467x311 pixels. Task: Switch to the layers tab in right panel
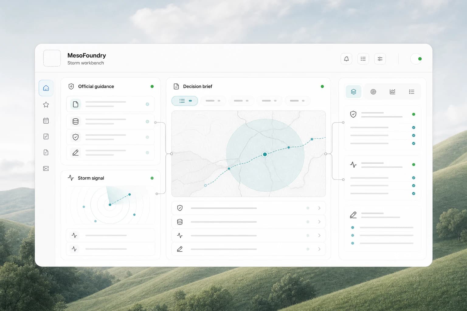coord(354,92)
